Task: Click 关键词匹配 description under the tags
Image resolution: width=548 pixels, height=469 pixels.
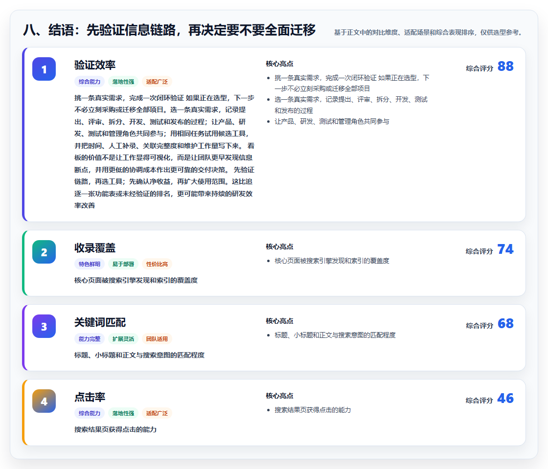Action: [139, 355]
